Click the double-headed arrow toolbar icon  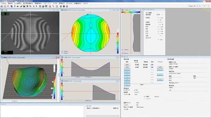click(18, 6)
